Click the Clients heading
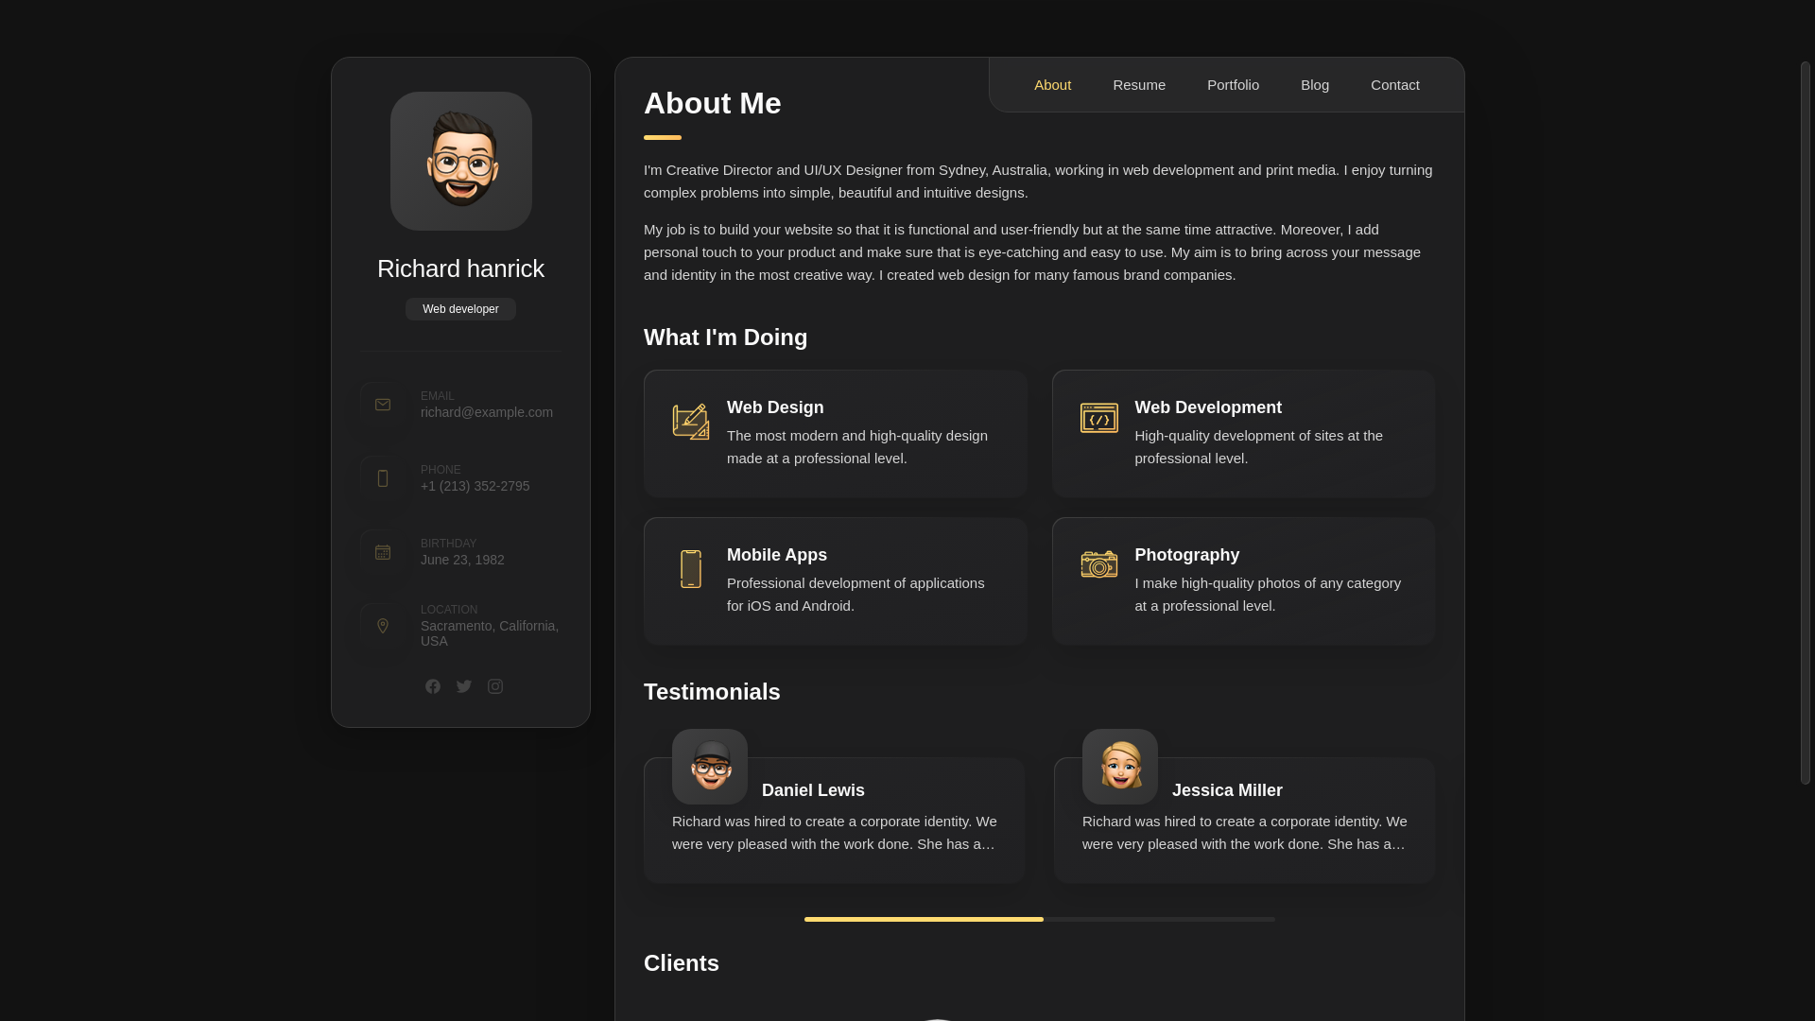 (682, 963)
